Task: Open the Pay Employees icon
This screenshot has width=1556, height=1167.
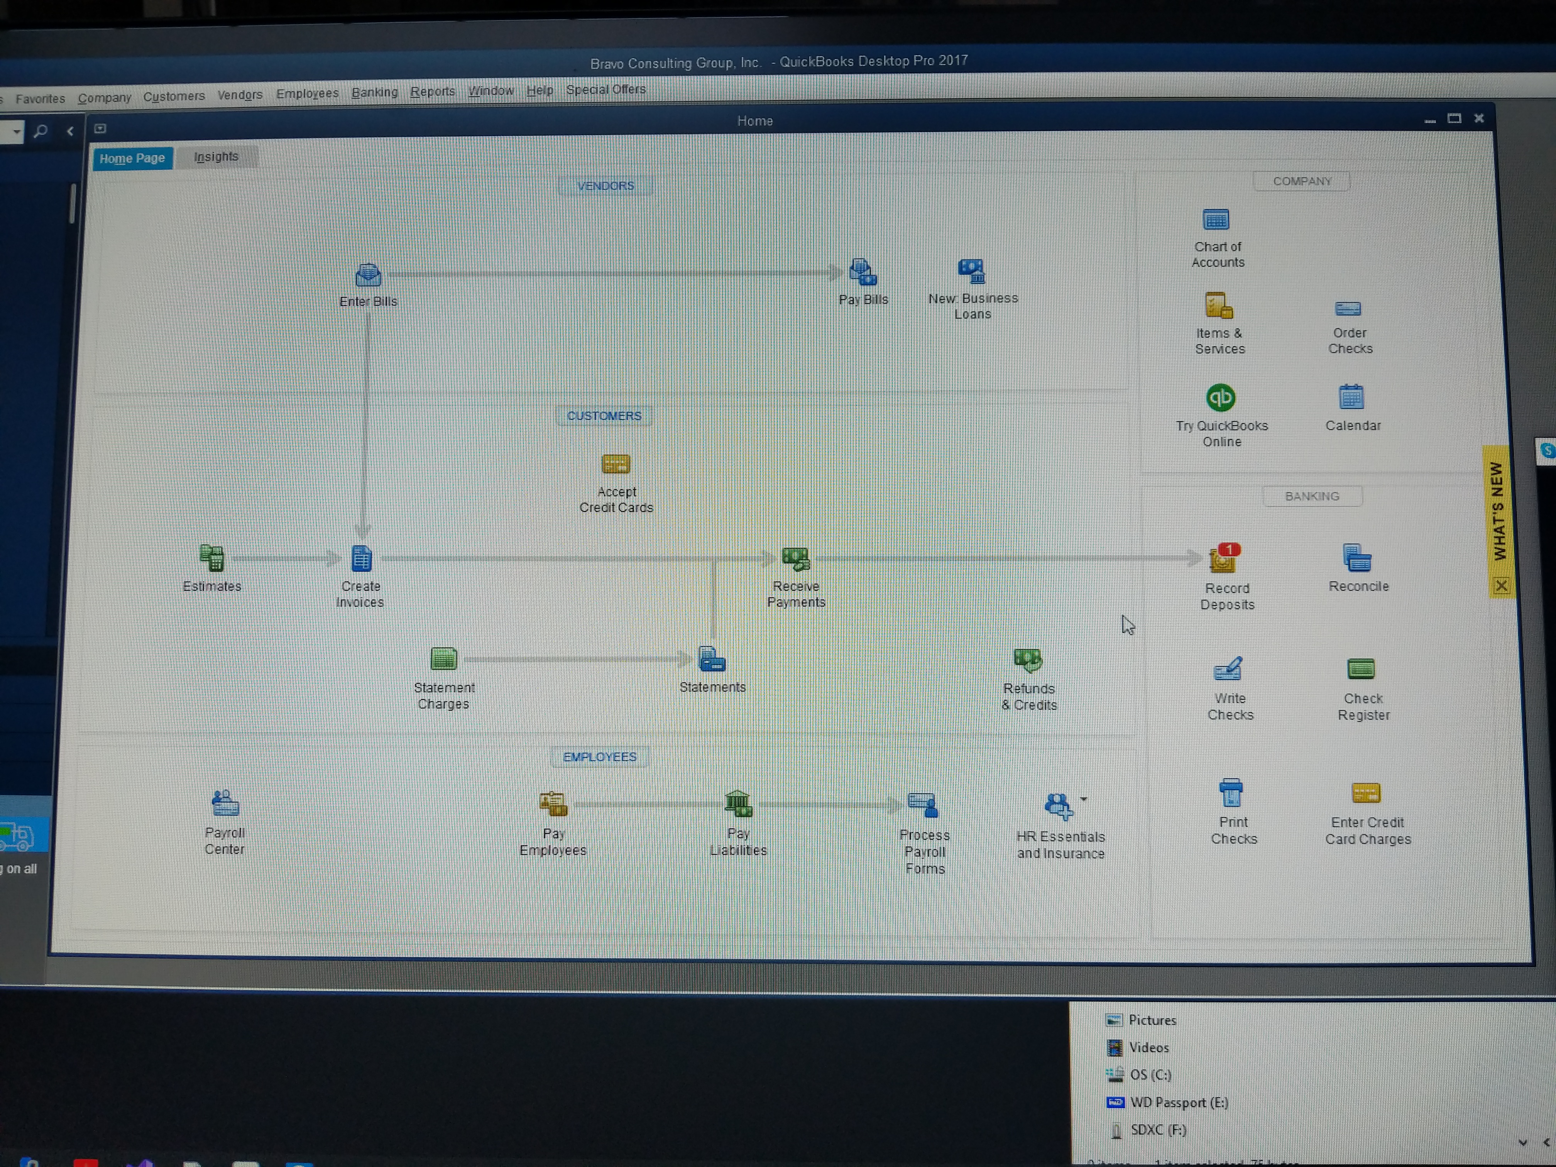Action: (x=553, y=804)
